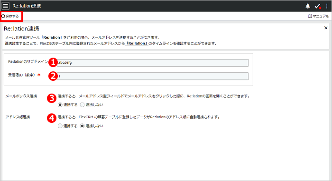The width and height of the screenshot is (332, 181).
Task: Focus the Re:lationのサブドメイン input field
Action: tap(153, 63)
